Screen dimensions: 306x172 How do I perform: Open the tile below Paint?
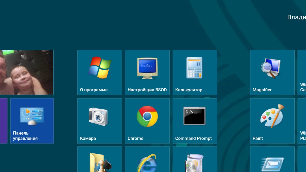(x=272, y=159)
